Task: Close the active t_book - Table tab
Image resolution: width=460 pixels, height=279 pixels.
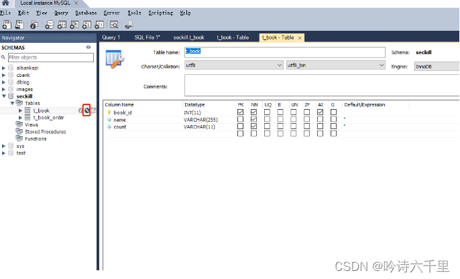Action: (x=300, y=37)
